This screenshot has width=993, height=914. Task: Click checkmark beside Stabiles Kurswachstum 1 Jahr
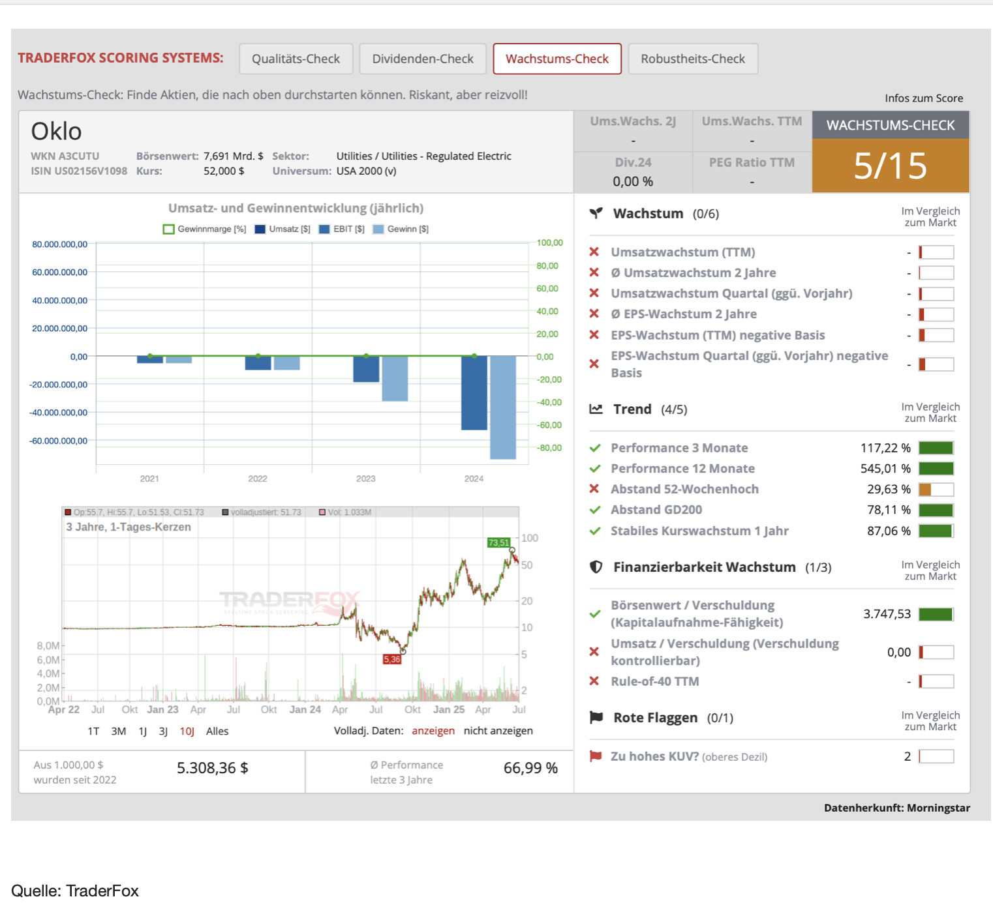pyautogui.click(x=595, y=531)
